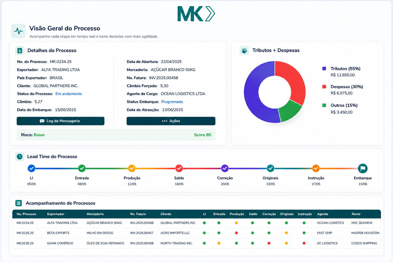The height and width of the screenshot is (262, 393).
Task: Click the clock icon beside Lead Time
Action: (x=20, y=157)
